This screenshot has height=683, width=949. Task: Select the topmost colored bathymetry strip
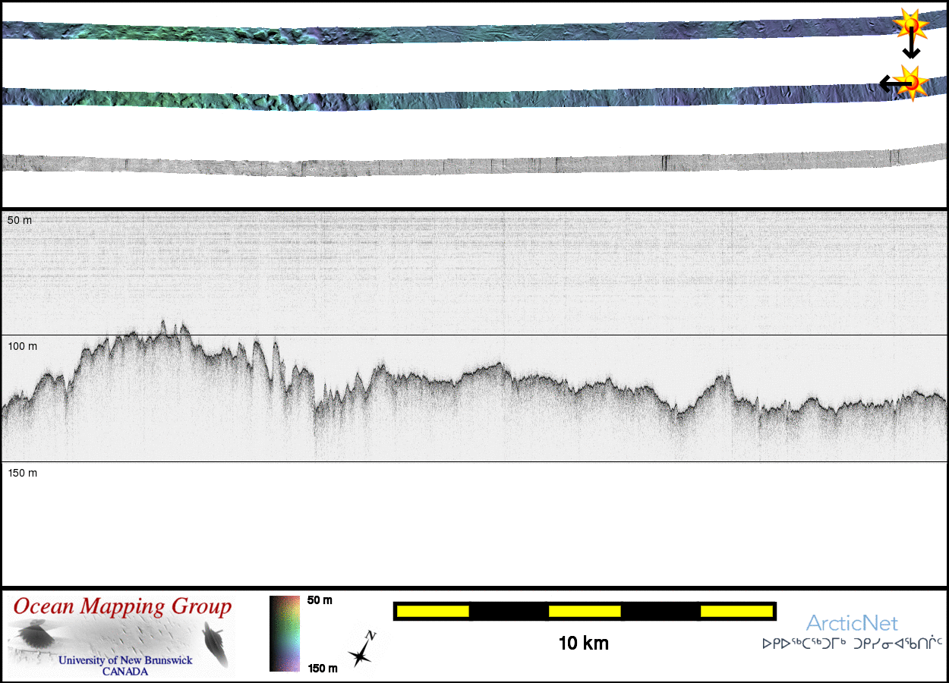click(456, 33)
